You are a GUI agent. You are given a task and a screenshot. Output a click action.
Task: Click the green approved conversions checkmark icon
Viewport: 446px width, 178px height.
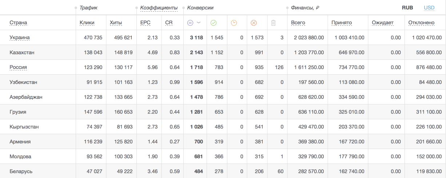(214, 23)
